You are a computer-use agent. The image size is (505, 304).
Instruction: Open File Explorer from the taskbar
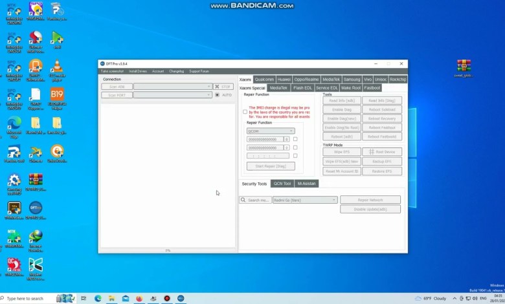coord(112,299)
